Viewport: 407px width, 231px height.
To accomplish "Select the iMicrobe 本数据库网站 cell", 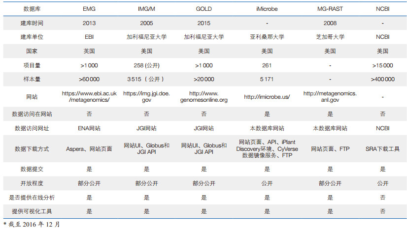I will (267, 128).
